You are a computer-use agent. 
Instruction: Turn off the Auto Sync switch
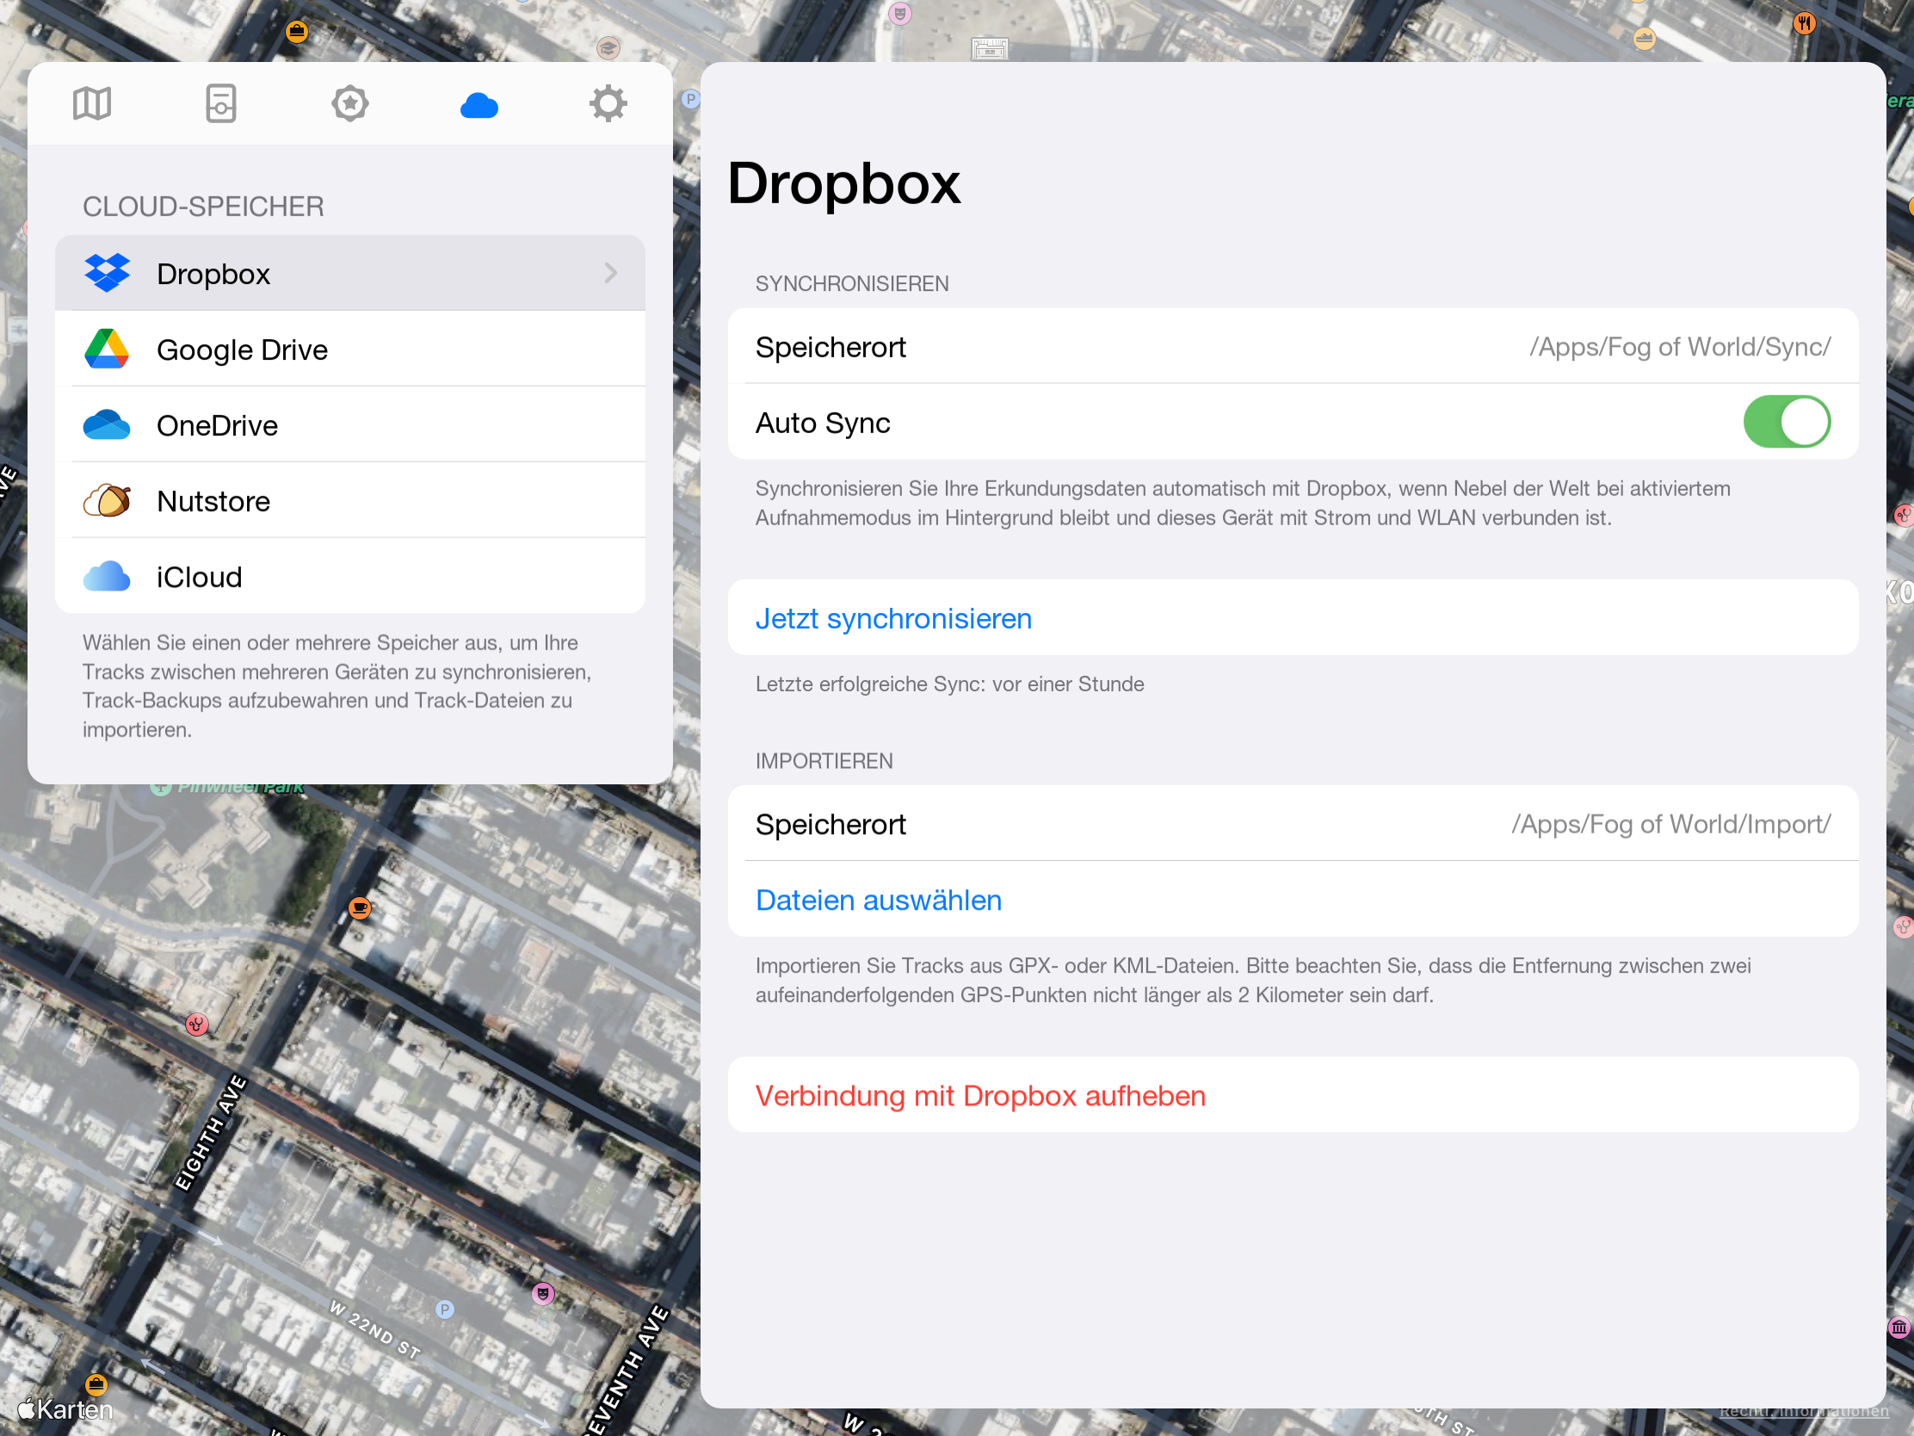[1786, 423]
